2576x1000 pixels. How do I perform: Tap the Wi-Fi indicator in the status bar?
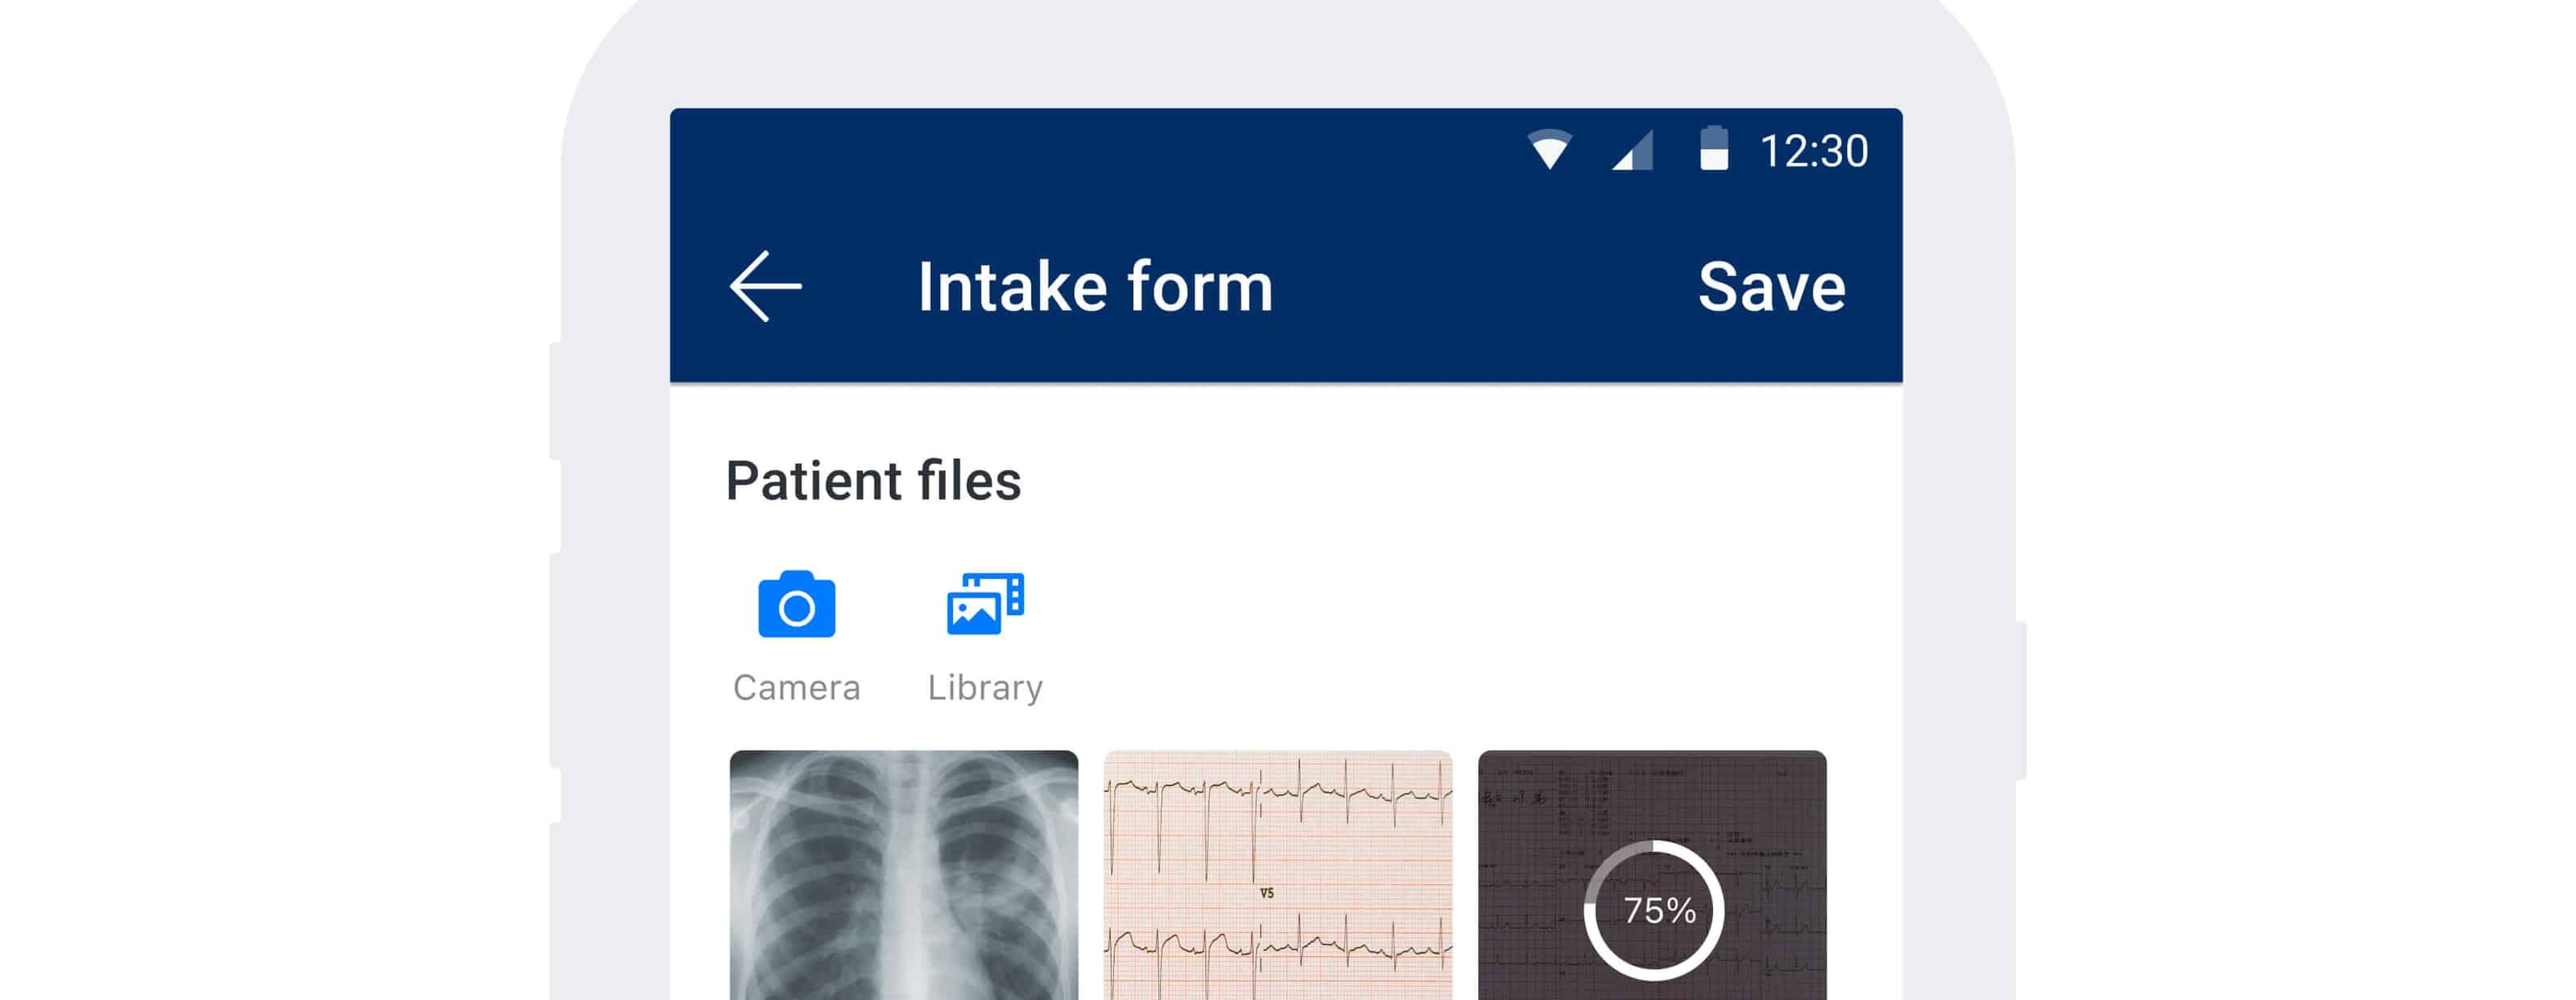[1551, 148]
